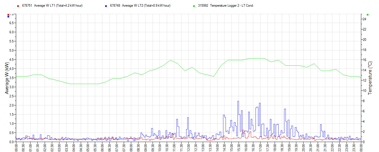
Task: Click the 12:00 time axis label
Action: pos(188,147)
